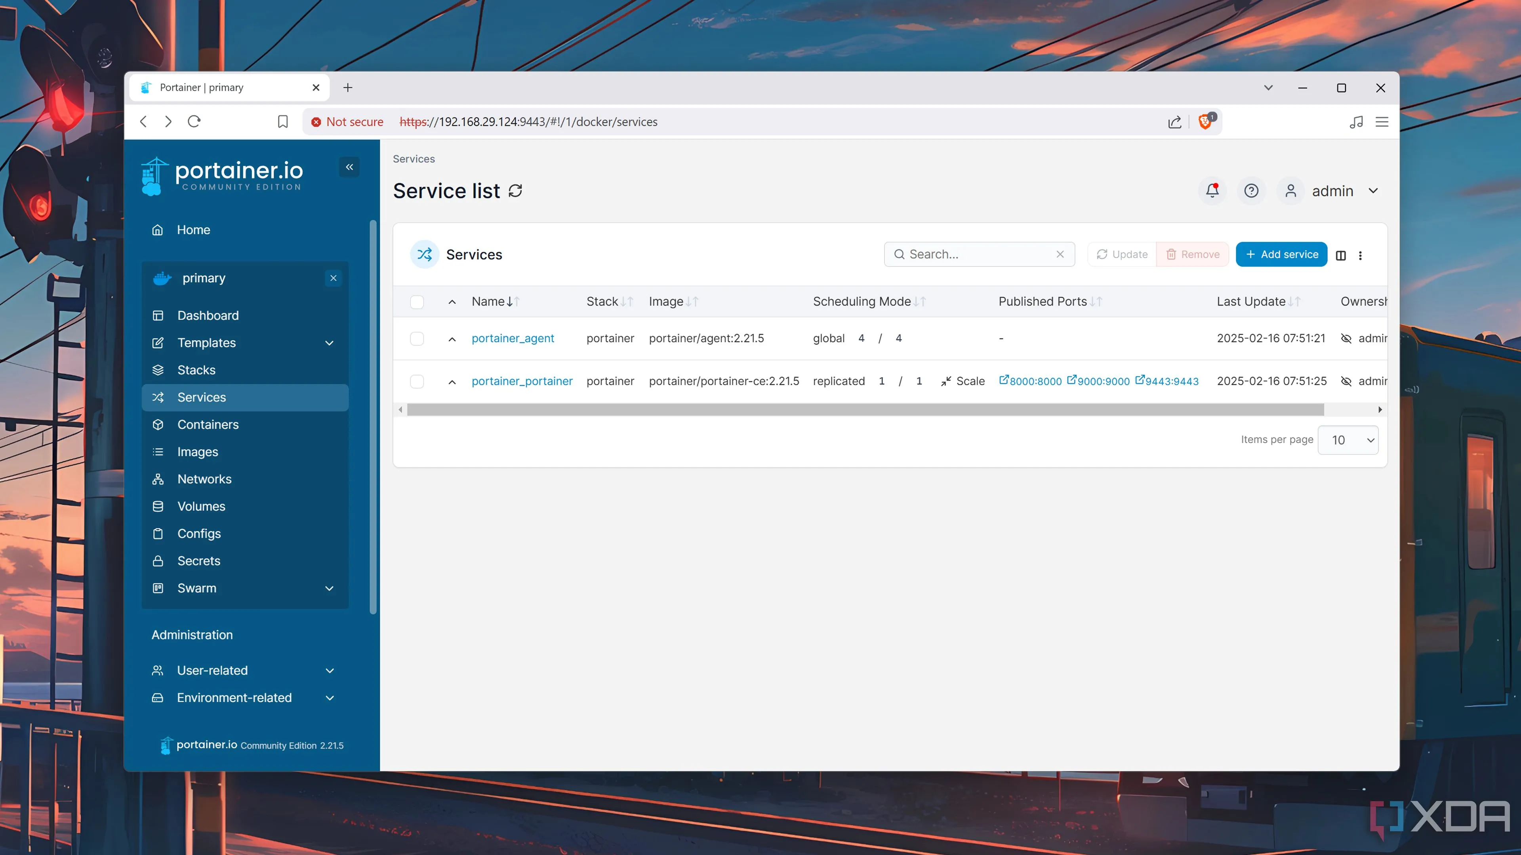The height and width of the screenshot is (855, 1521).
Task: Bookmark this page icon in toolbar
Action: point(283,122)
